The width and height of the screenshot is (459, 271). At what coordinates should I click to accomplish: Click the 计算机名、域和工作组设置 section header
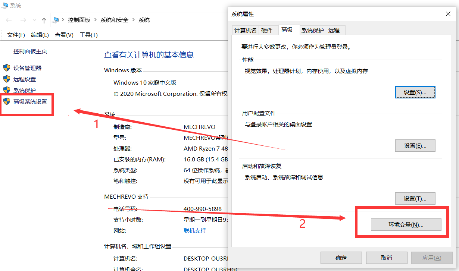click(138, 246)
